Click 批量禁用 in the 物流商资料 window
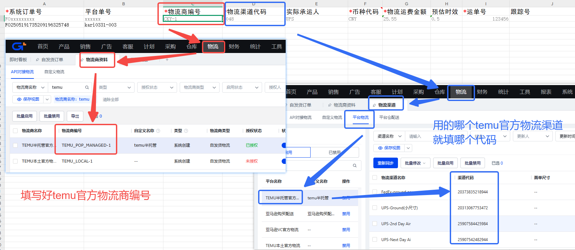Screen dimensions: 575x250 coord(52,116)
